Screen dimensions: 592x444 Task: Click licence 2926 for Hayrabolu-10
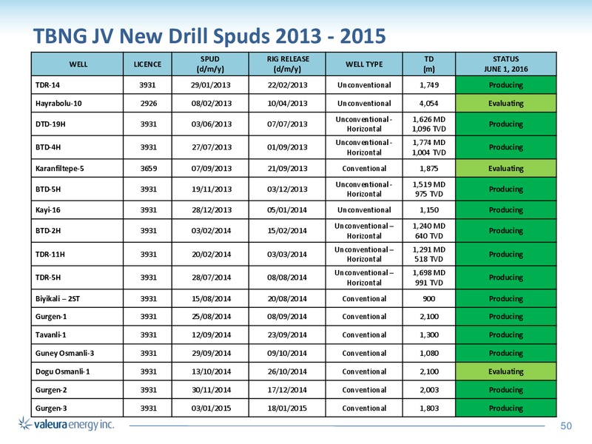pos(149,104)
